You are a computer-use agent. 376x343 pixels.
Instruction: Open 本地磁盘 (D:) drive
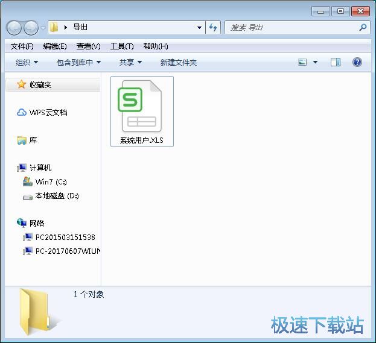tap(57, 196)
